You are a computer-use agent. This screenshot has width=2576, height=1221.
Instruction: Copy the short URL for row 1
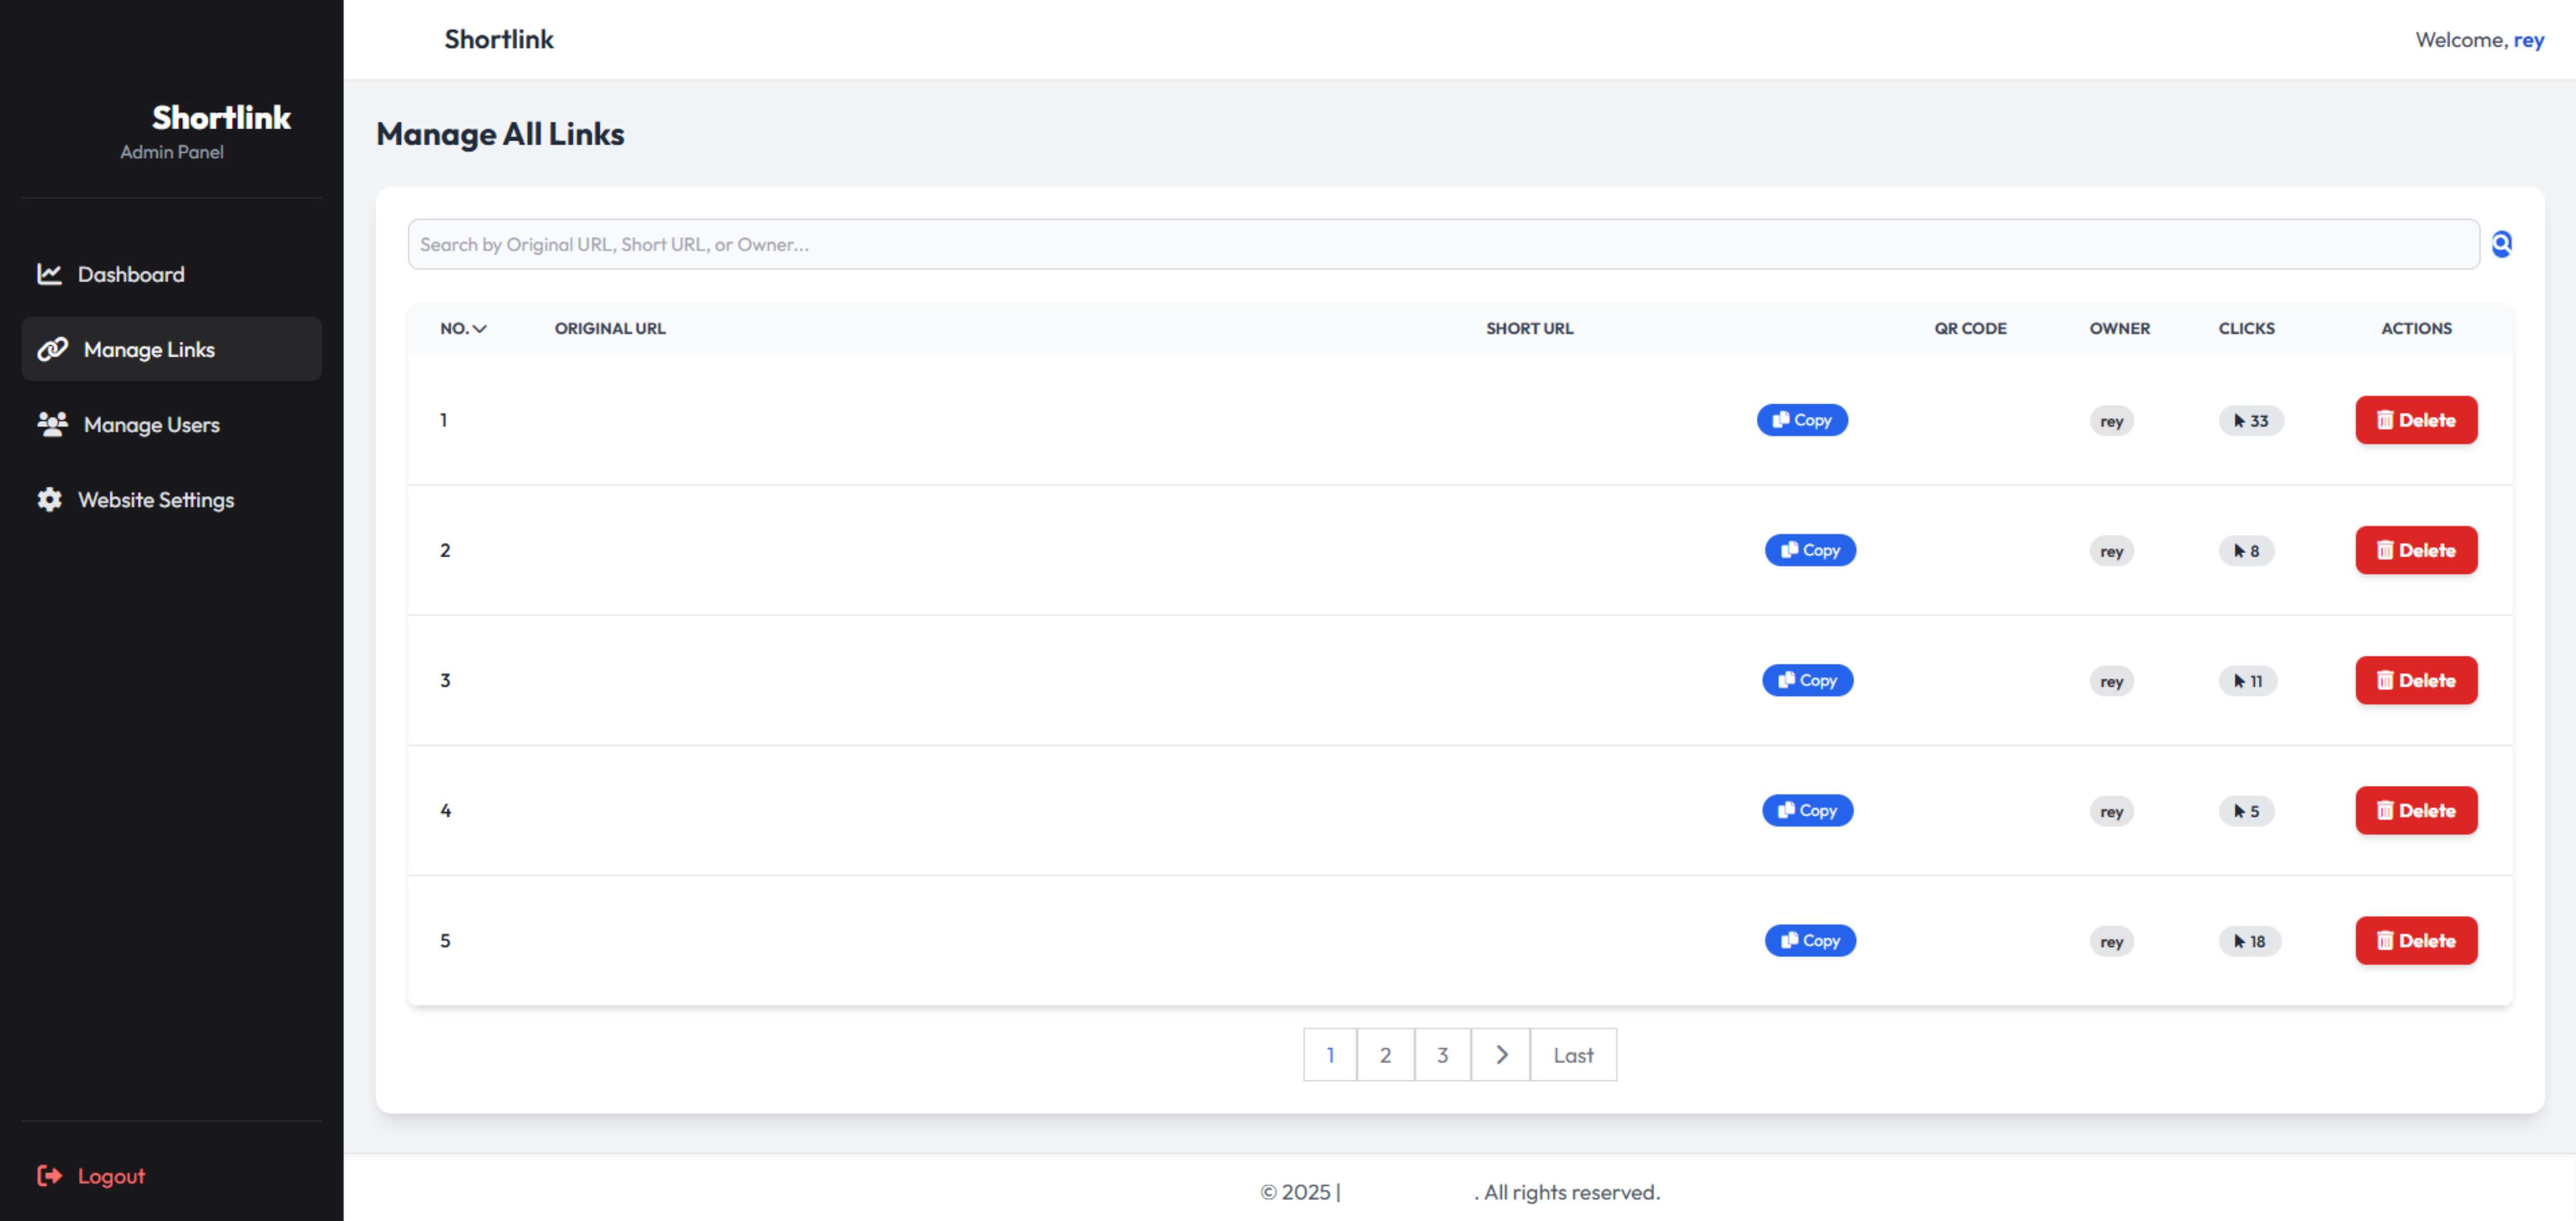coord(1802,420)
